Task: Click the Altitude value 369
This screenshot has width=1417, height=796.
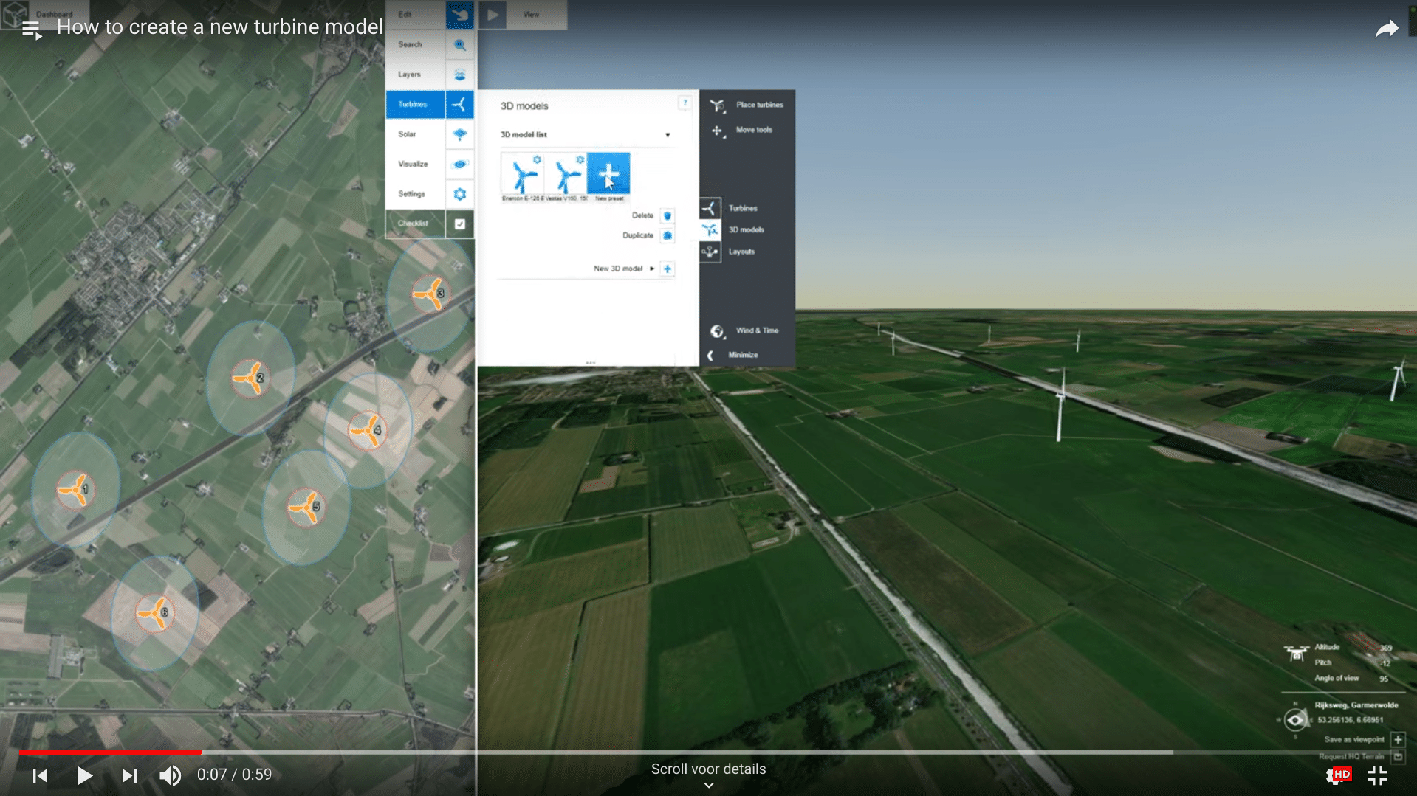Action: click(x=1386, y=648)
